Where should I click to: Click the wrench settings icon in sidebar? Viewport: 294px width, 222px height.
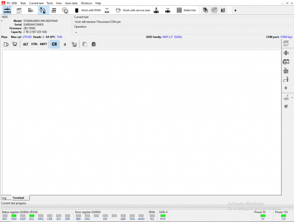coord(286,106)
